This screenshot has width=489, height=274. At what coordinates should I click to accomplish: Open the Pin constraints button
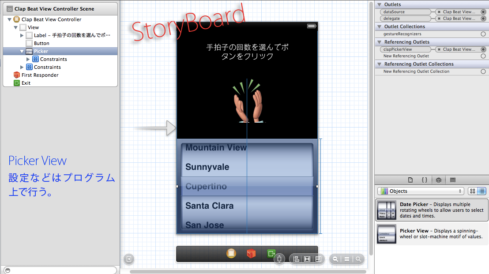pos(307,259)
